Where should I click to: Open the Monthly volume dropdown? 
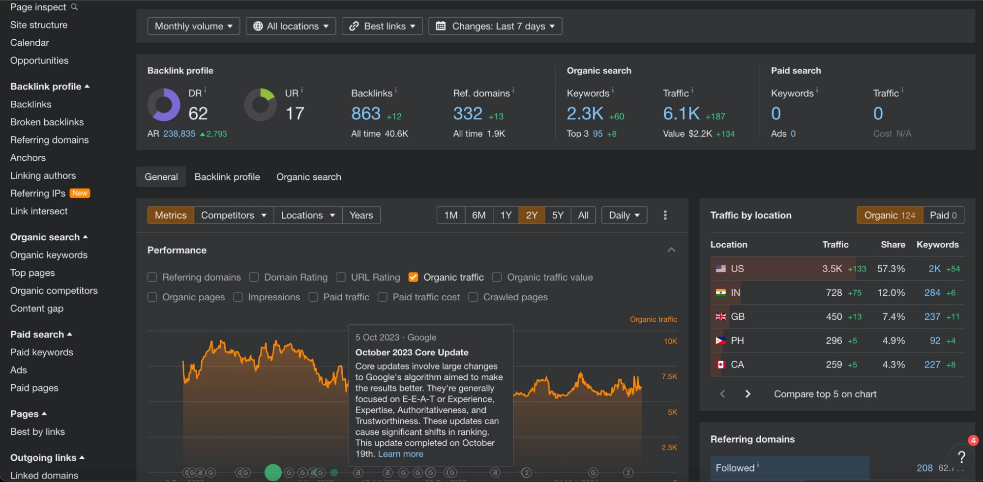tap(193, 26)
